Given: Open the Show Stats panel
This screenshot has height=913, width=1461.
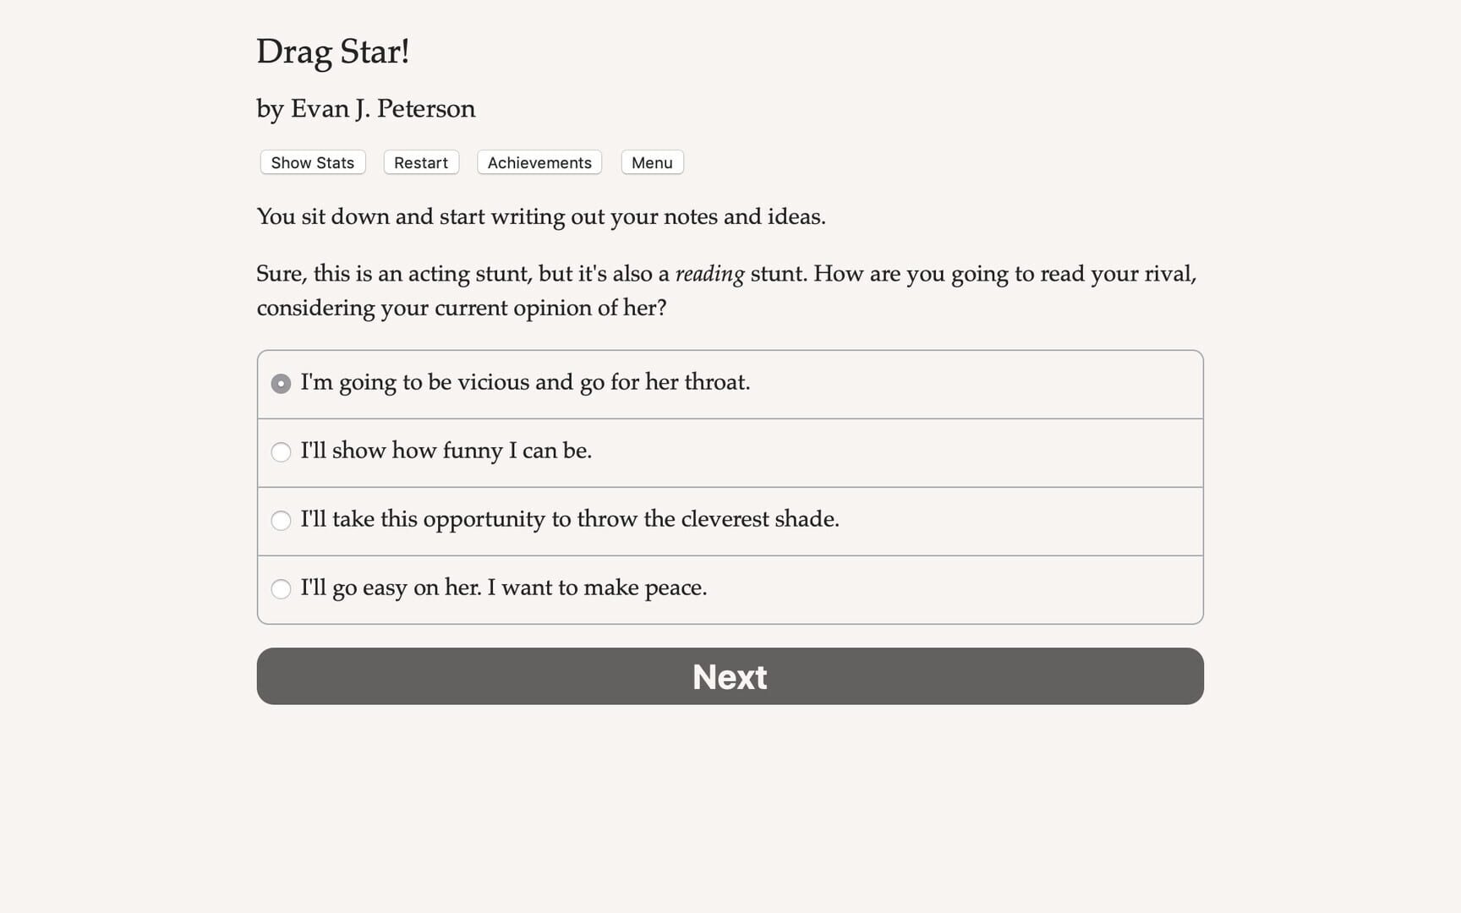Looking at the screenshot, I should [x=312, y=162].
